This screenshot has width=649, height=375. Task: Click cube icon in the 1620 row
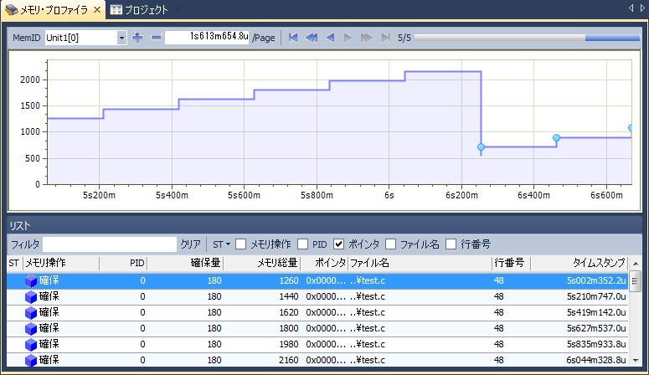point(31,313)
